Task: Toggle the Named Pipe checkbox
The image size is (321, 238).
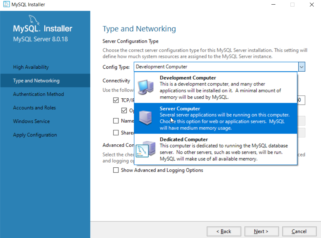Action: [116, 121]
